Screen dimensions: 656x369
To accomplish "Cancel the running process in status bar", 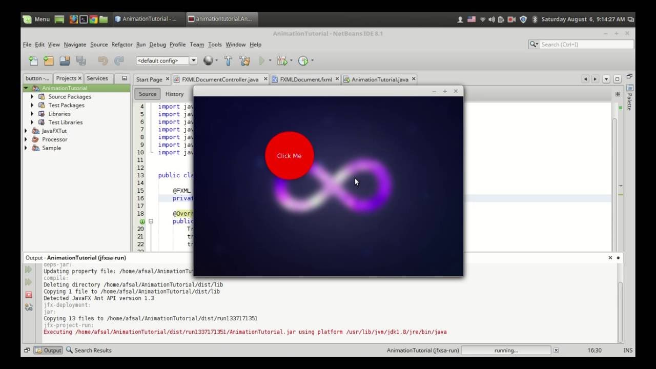I will pyautogui.click(x=556, y=350).
